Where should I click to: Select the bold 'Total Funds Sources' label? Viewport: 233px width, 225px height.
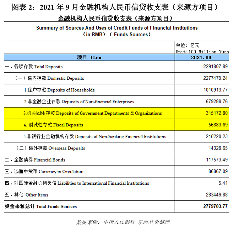point(41,206)
